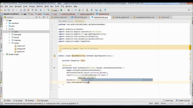Click the hide project panel icon
This screenshot has height=108, width=193.
pyautogui.click(x=48, y=17)
